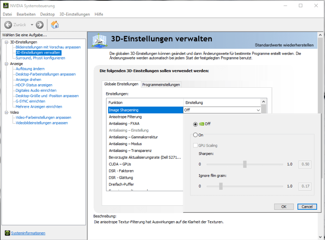Open Video-Farbeinstellungen anpassen
Screen dimensions: 325x240
click(43, 117)
